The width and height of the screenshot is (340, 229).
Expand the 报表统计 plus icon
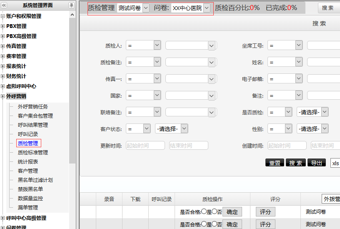click(x=3, y=66)
